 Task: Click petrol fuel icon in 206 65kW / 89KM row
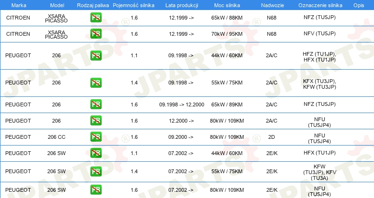tap(96, 104)
